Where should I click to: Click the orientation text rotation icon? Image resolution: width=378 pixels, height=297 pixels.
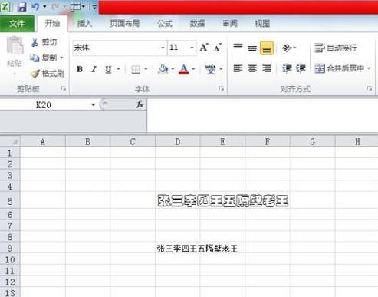coord(287,48)
